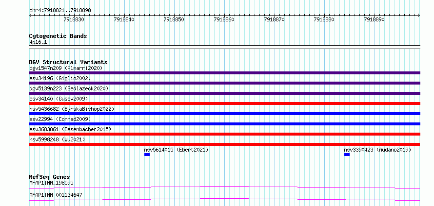Open gene label AFAP1|NM_001134647
Image resolution: width=434 pixels, height=206 pixels.
pyautogui.click(x=56, y=195)
